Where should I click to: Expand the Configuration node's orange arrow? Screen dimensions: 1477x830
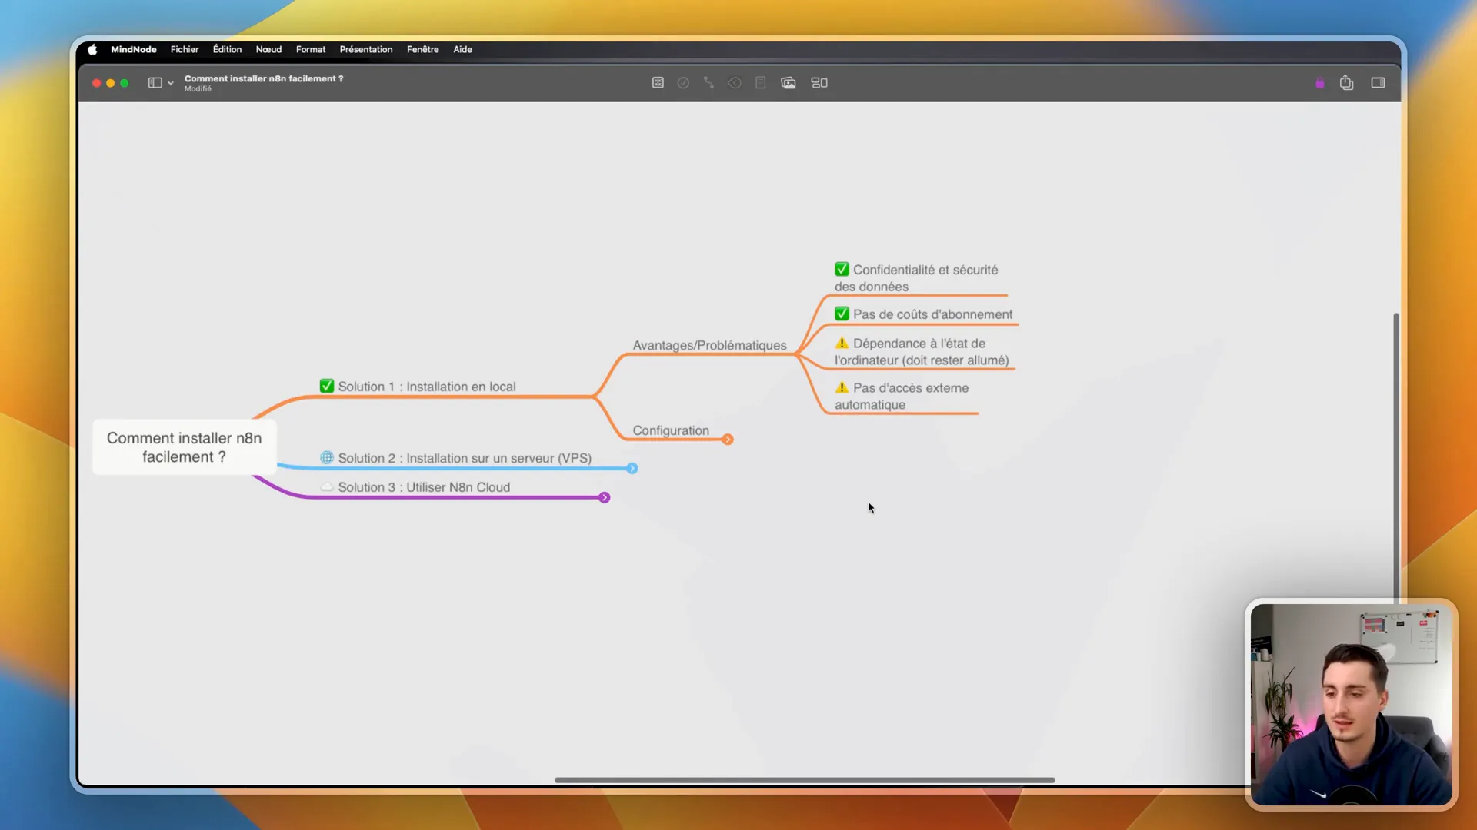click(728, 440)
